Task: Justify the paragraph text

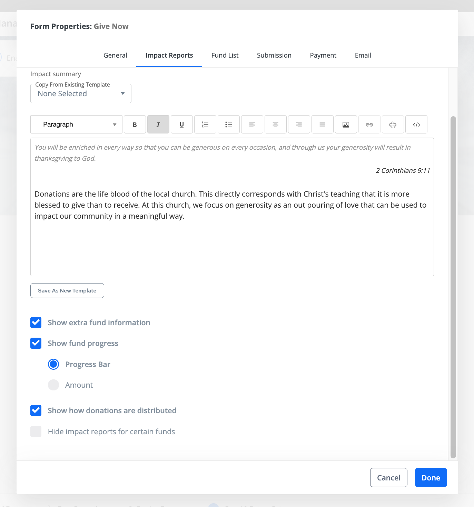Action: point(323,125)
